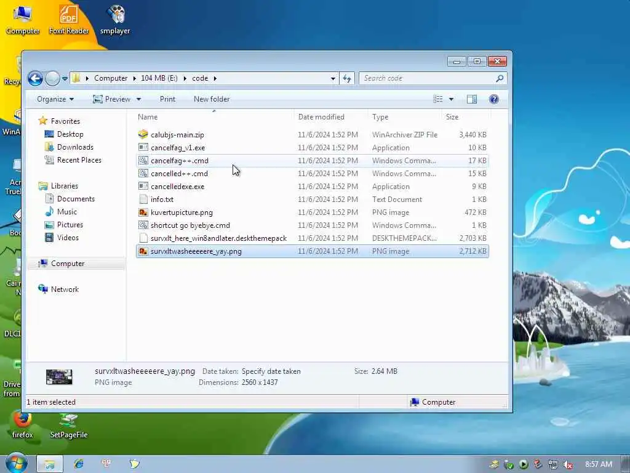Select Computer in the address breadcrumb
630x473 pixels.
(x=111, y=78)
